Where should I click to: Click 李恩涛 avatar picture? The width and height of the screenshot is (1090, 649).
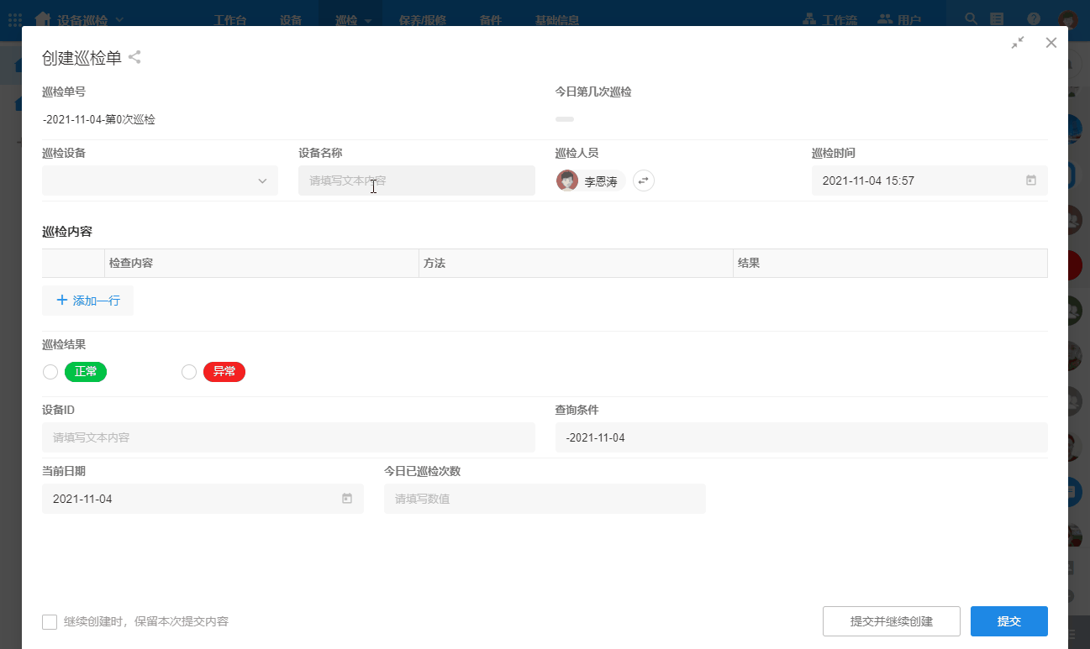point(567,181)
